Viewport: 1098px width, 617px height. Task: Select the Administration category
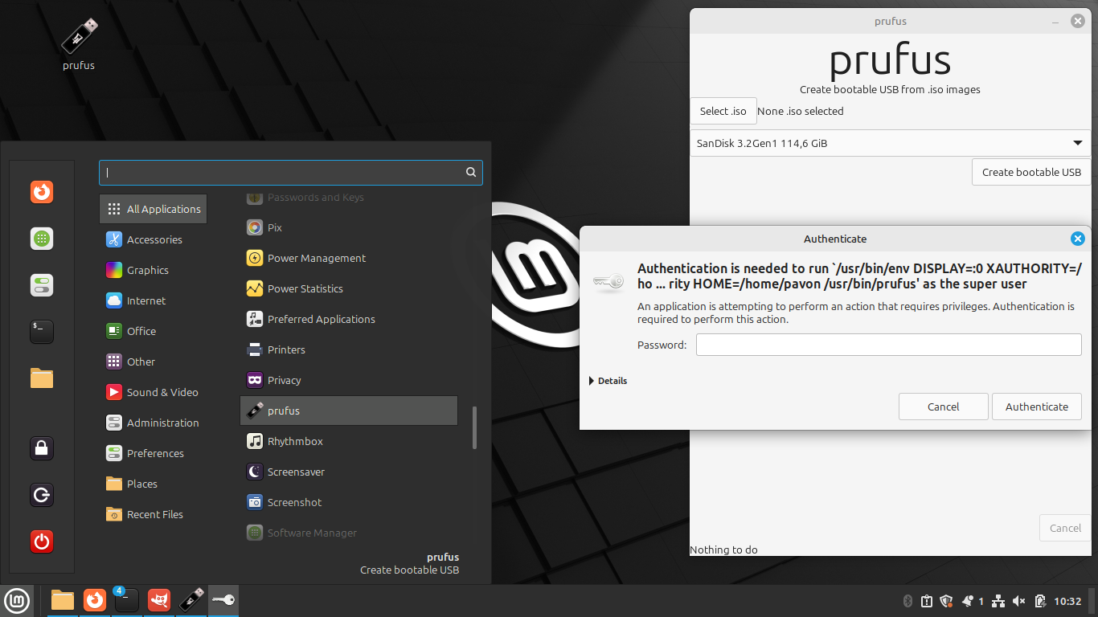point(154,423)
